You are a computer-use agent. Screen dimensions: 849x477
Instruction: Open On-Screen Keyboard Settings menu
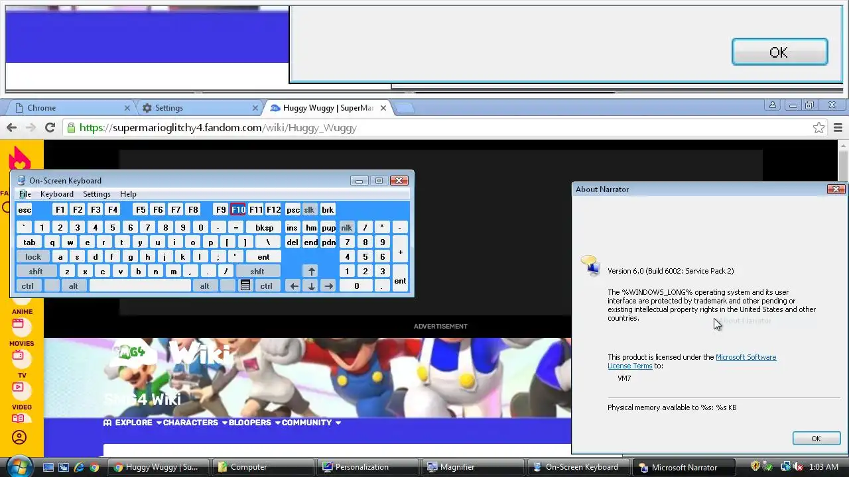(97, 194)
